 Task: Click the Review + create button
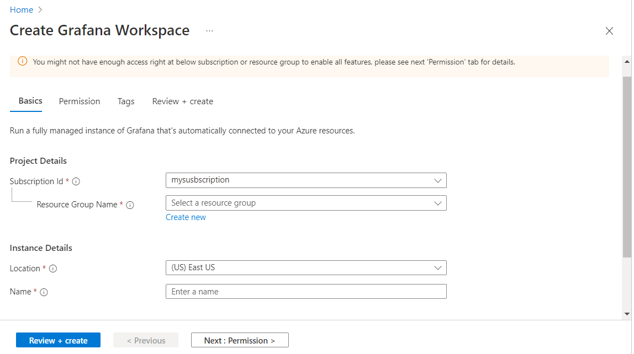[x=57, y=340]
